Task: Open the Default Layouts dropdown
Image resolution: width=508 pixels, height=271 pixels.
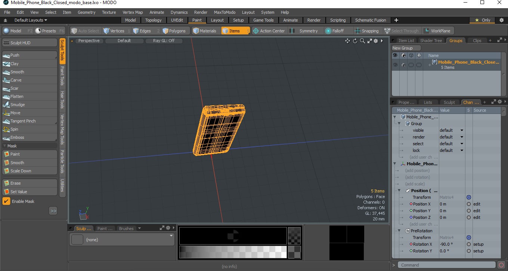Action: 31,20
